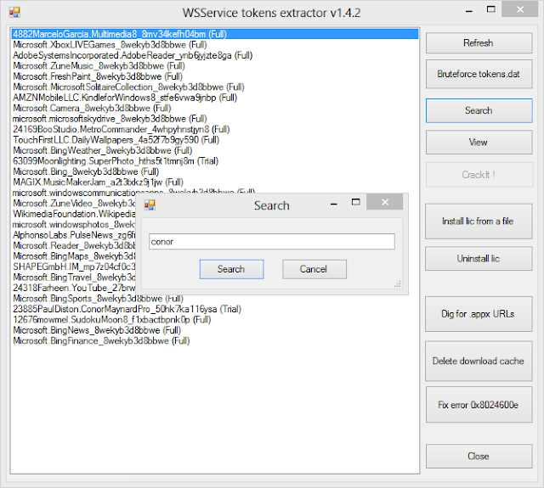Select Microsoft.ZuneVideo list entry
The width and height of the screenshot is (544, 488).
click(74, 204)
